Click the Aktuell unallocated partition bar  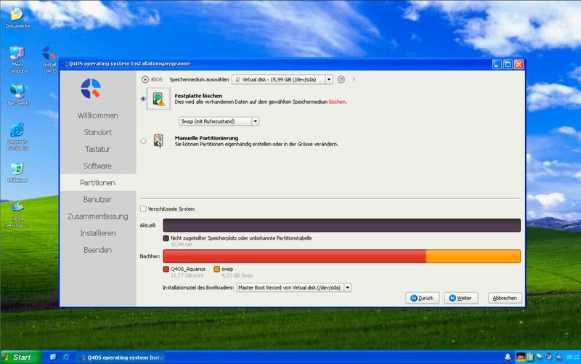coord(341,225)
